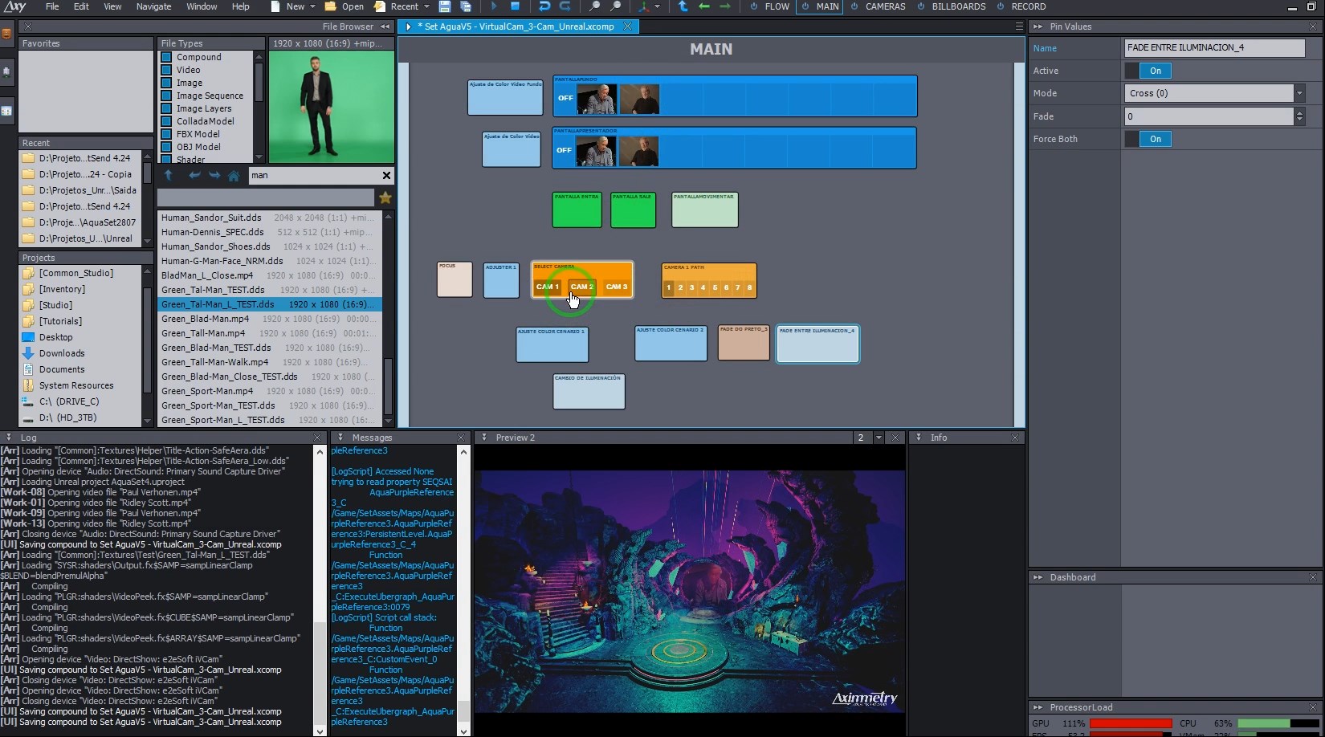Uncheck the Video file type checkbox
Screen dimensions: 1325x737
pos(167,70)
